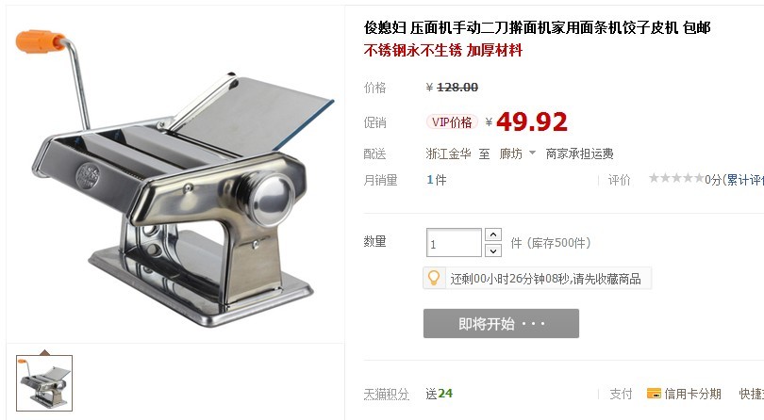Viewport: 764px width, 420px height.
Task: Click the quantity input field
Action: (454, 242)
